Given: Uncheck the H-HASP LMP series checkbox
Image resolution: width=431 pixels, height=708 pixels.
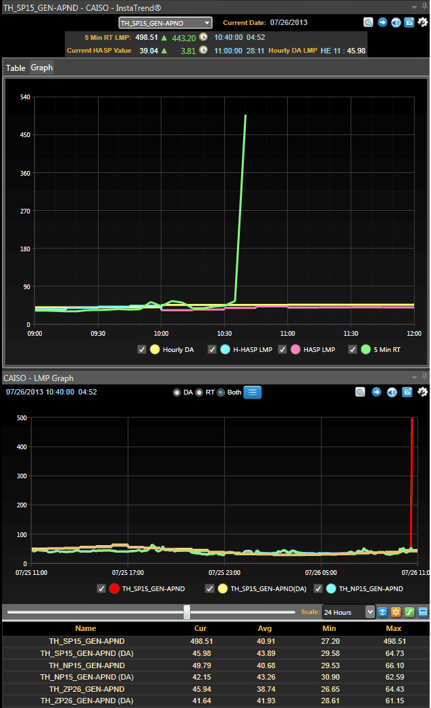Looking at the screenshot, I should tap(212, 349).
